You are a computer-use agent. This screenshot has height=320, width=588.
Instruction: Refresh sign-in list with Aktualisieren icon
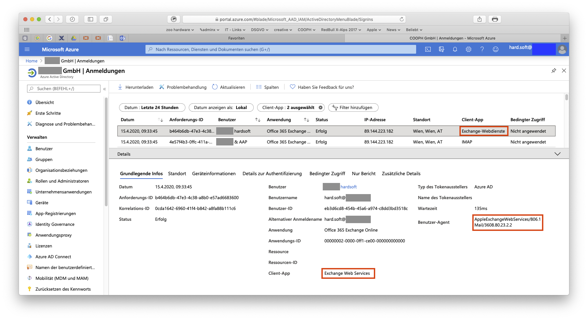(215, 87)
